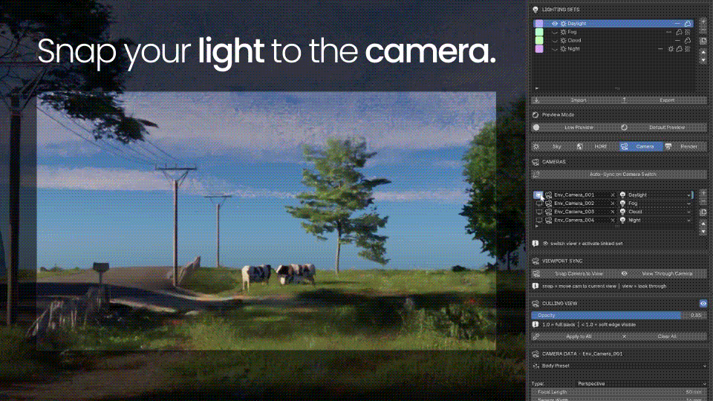Click the cloud icon in Daylight row
This screenshot has width=713, height=401.
click(x=688, y=24)
